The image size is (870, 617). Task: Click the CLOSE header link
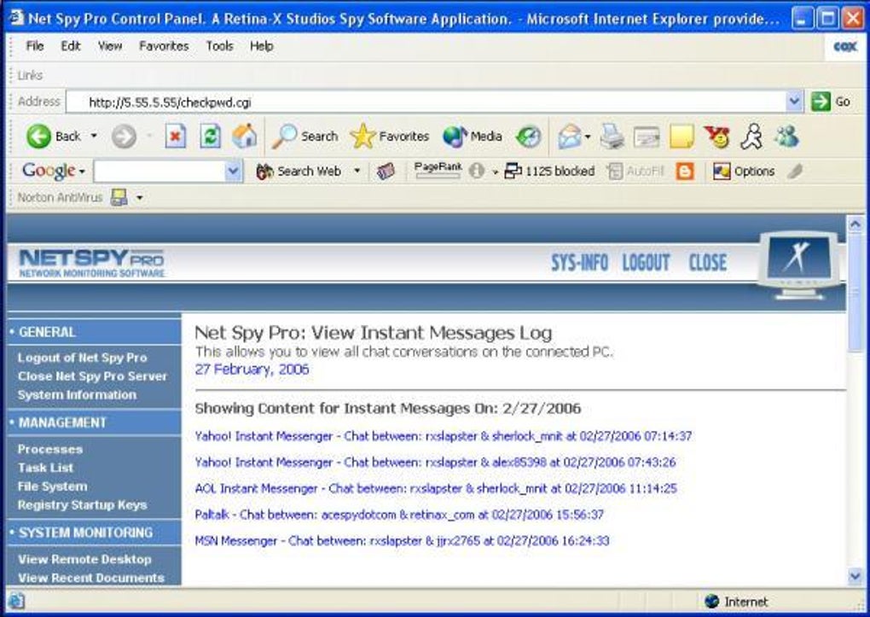pyautogui.click(x=707, y=262)
